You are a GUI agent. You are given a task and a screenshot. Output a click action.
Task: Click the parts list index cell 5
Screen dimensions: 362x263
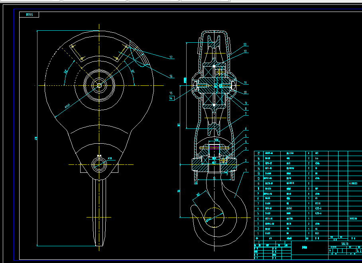pos(259,214)
